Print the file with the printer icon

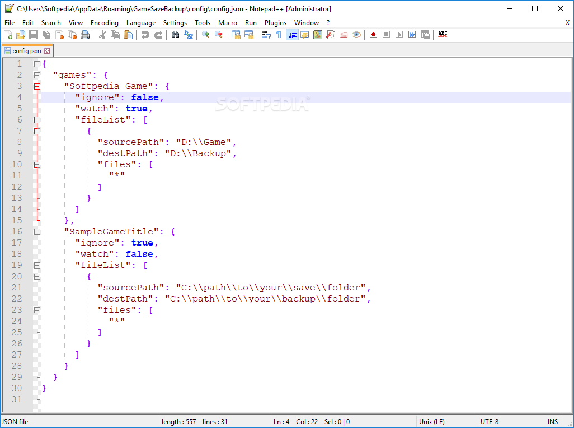(x=85, y=35)
